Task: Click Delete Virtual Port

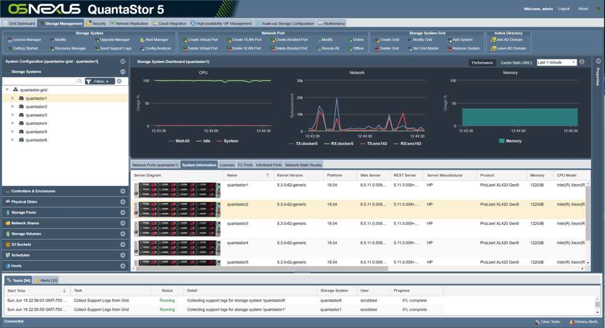Action: 200,48
